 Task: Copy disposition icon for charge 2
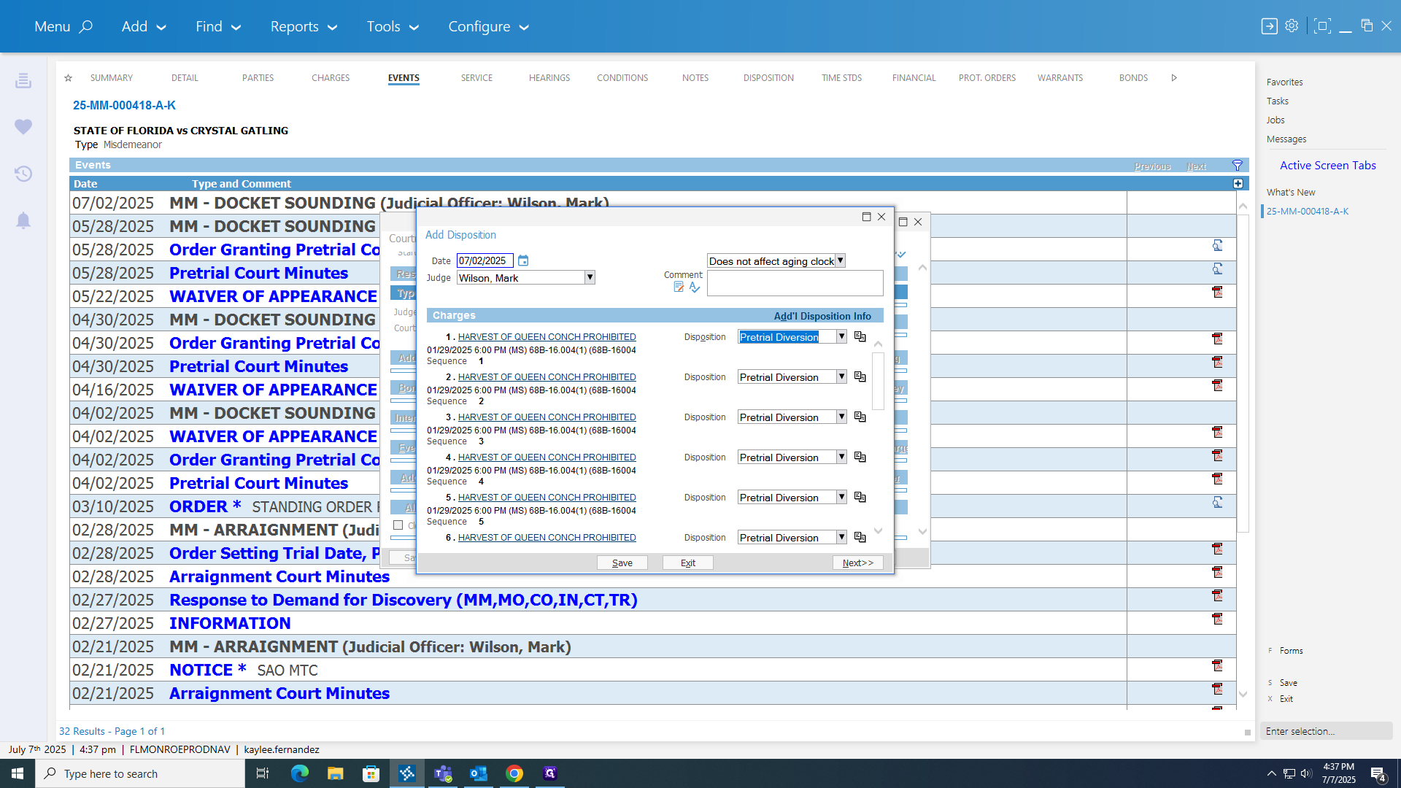[860, 376]
